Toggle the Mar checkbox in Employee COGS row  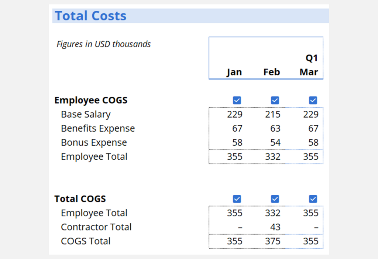(313, 100)
